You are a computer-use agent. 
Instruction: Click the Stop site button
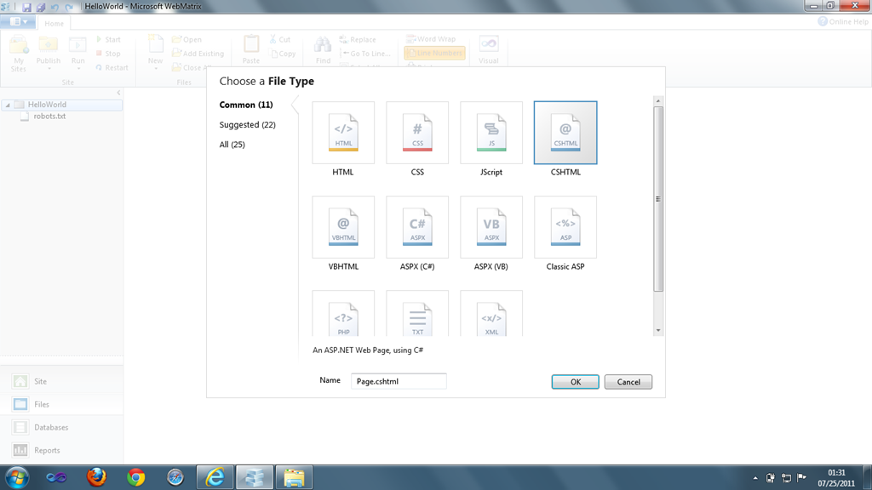pyautogui.click(x=108, y=54)
